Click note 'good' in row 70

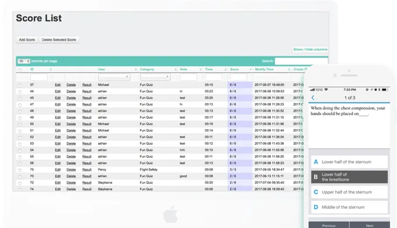click(x=183, y=176)
